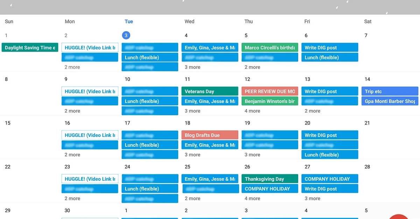Expand the 3 more events on Wednesday the 4th

tap(192, 67)
